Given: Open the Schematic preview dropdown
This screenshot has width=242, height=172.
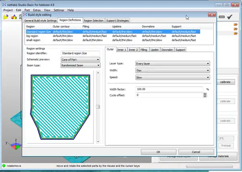Looking at the screenshot, I should coord(80,60).
